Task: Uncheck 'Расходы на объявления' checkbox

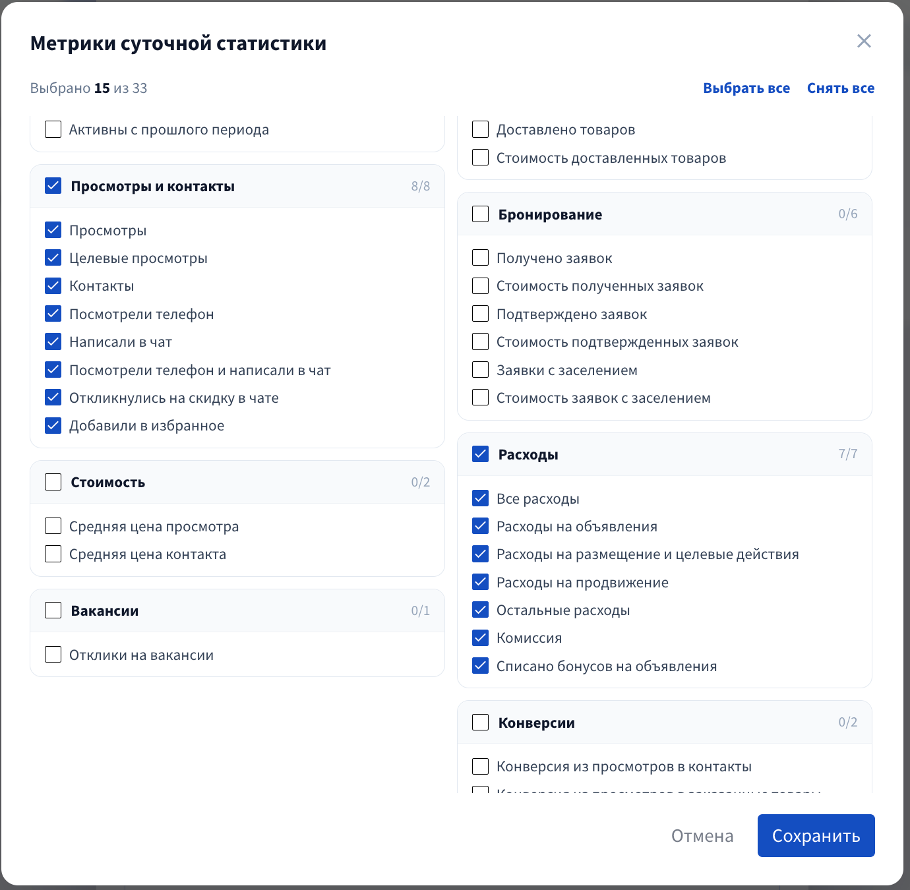Action: click(481, 526)
